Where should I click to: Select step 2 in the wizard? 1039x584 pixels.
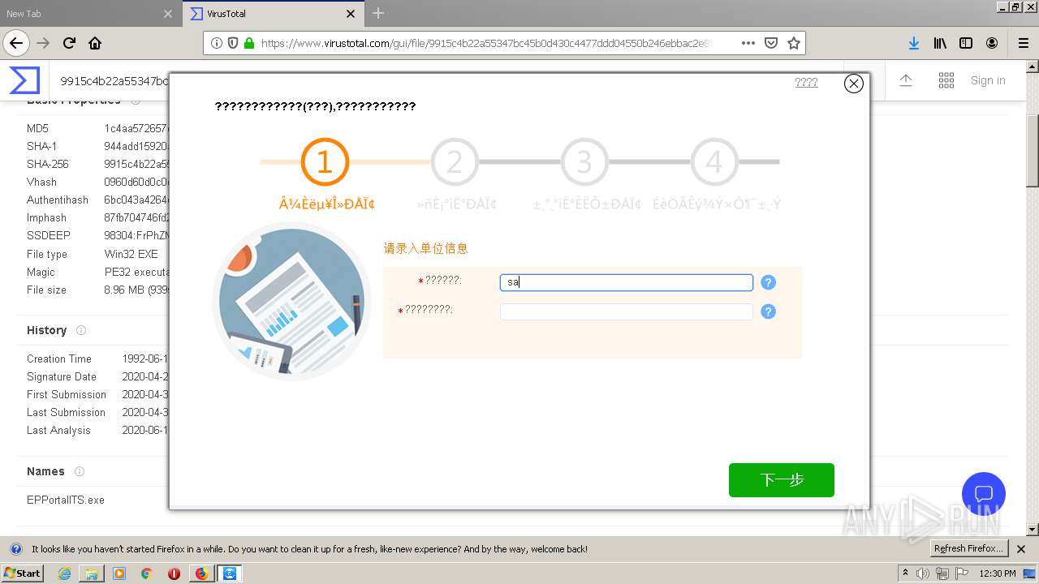click(455, 162)
